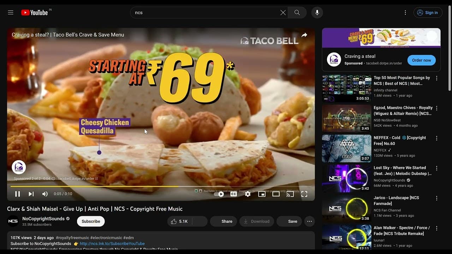Open top-right Settings three-dot menu

point(405,12)
